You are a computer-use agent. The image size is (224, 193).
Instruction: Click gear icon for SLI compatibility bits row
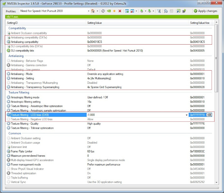click(9, 51)
